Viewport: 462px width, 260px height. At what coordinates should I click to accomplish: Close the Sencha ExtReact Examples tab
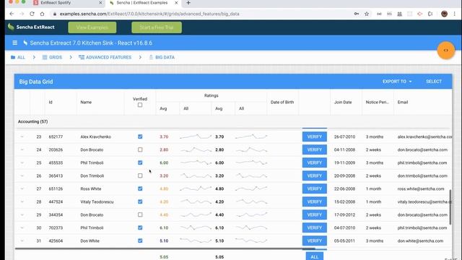[176, 3]
